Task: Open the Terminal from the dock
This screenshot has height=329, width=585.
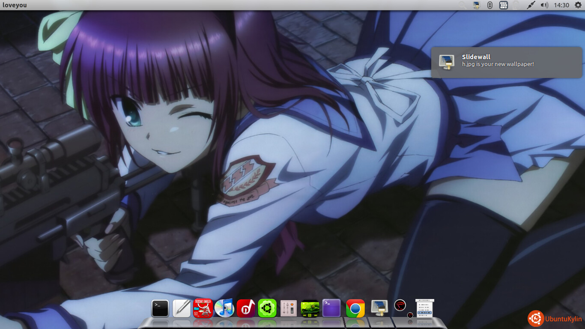Action: point(160,308)
